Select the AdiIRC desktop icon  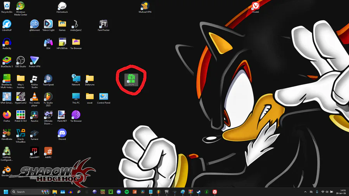(x=48, y=153)
